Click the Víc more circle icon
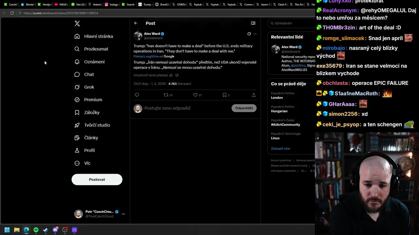419x235 pixels. click(x=77, y=163)
